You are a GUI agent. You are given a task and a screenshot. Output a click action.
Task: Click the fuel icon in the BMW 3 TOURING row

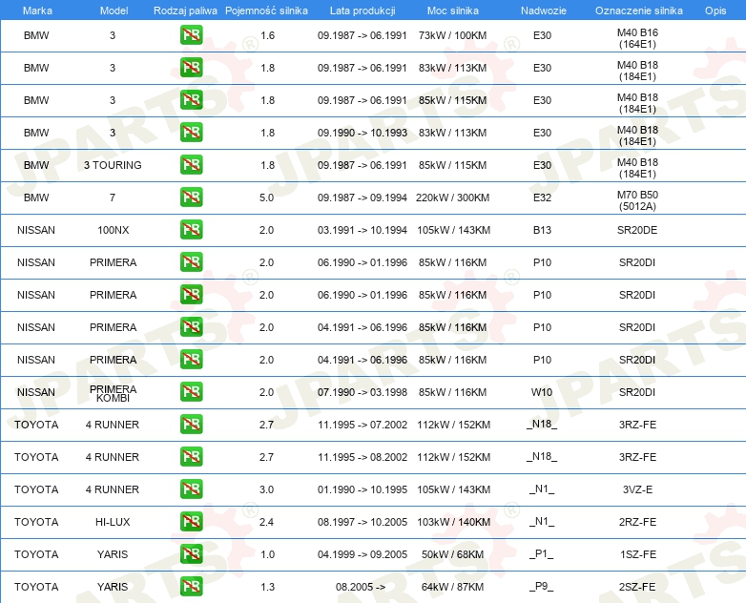click(x=191, y=165)
